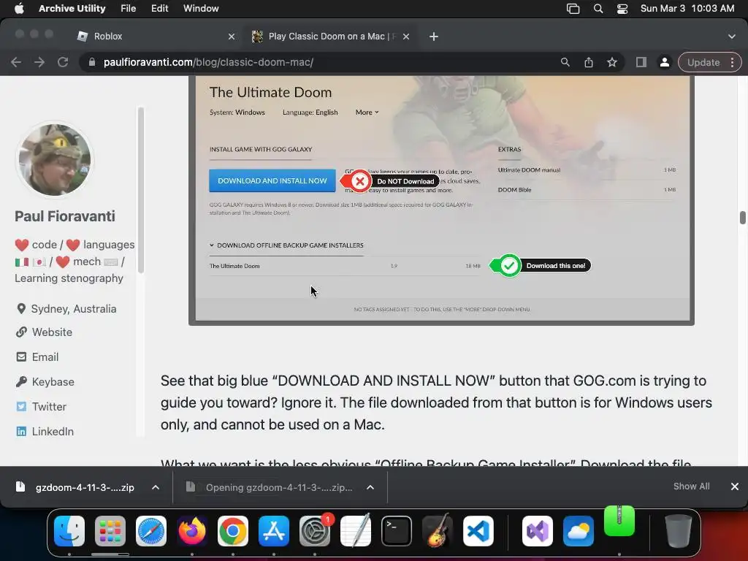Open the Archive Utility menu
The image size is (748, 561).
(72, 8)
